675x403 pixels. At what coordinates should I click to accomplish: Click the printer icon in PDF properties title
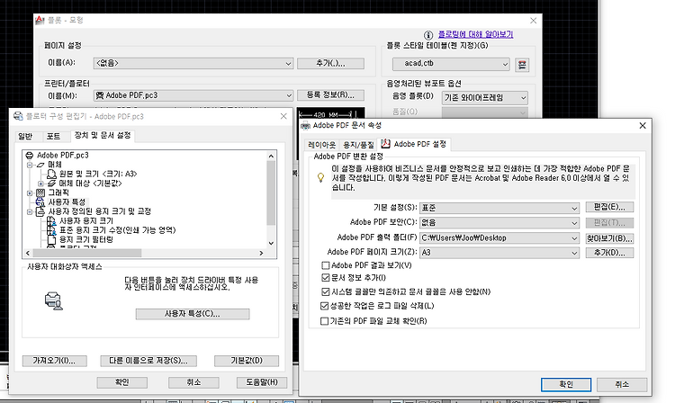(305, 125)
